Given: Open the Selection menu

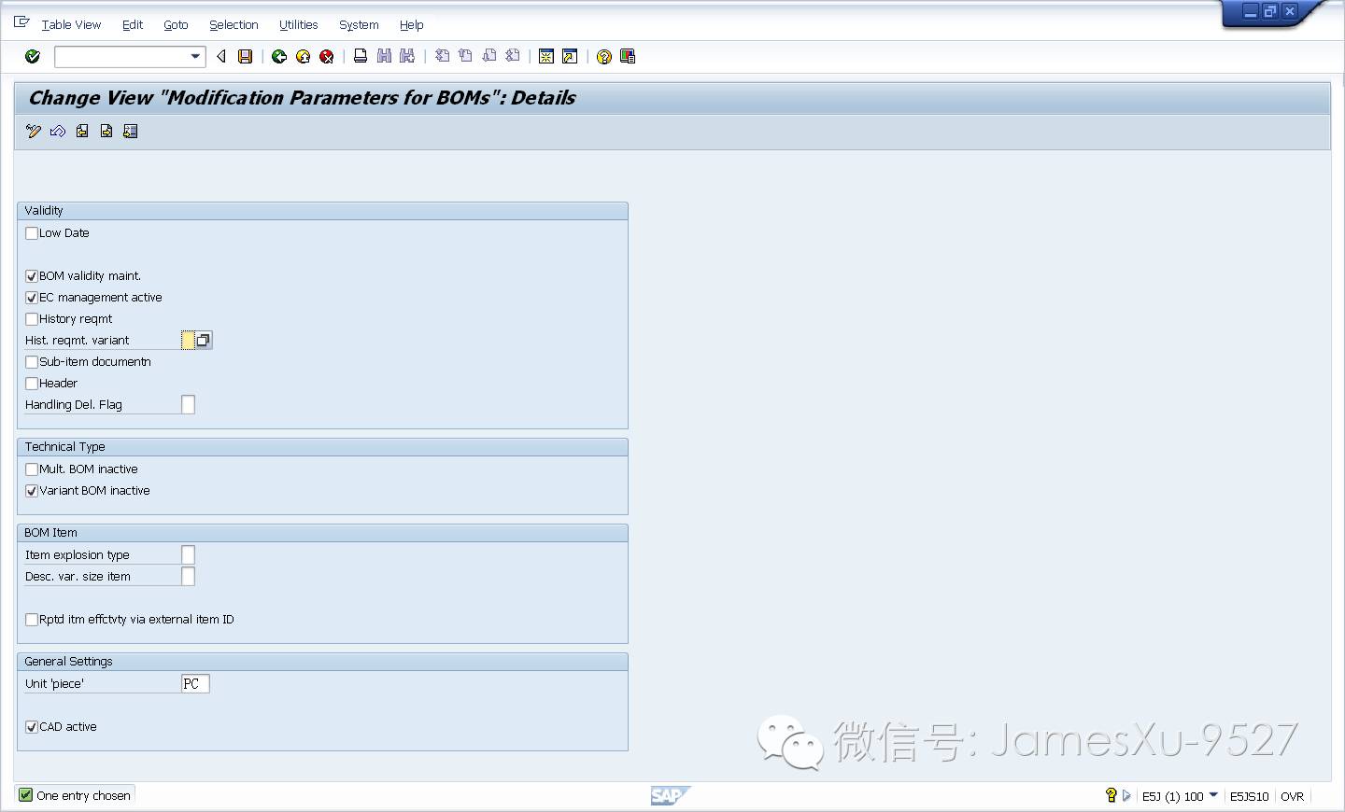Looking at the screenshot, I should [234, 25].
